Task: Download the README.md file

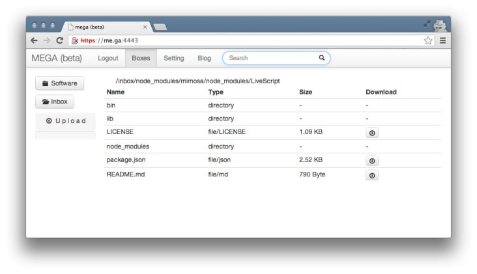Action: (371, 175)
